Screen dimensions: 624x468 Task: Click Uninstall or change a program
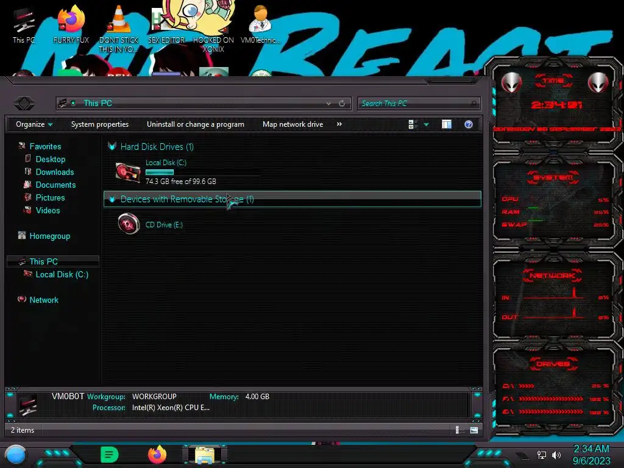(196, 124)
